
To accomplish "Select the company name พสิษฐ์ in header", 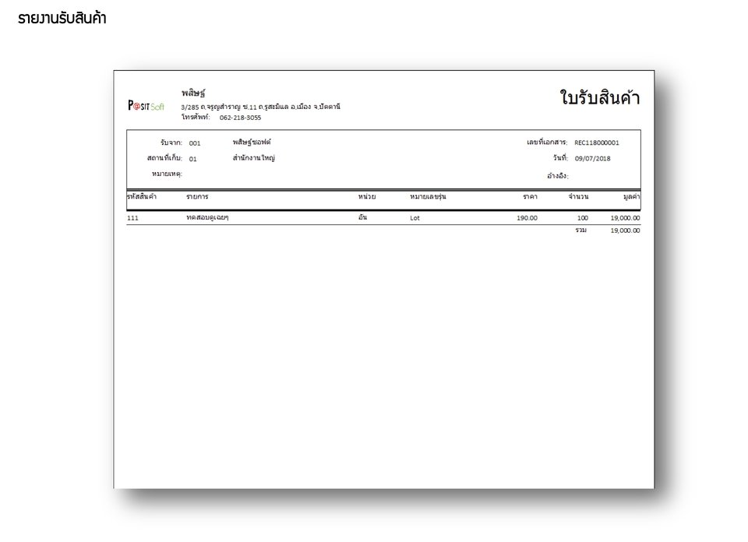I will pos(193,93).
